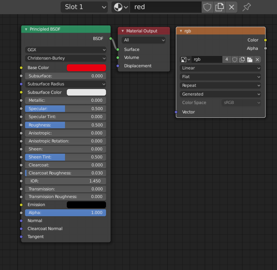Click the Color output socket on rgb node
Screen dimensions: 277x270
coord(265,40)
